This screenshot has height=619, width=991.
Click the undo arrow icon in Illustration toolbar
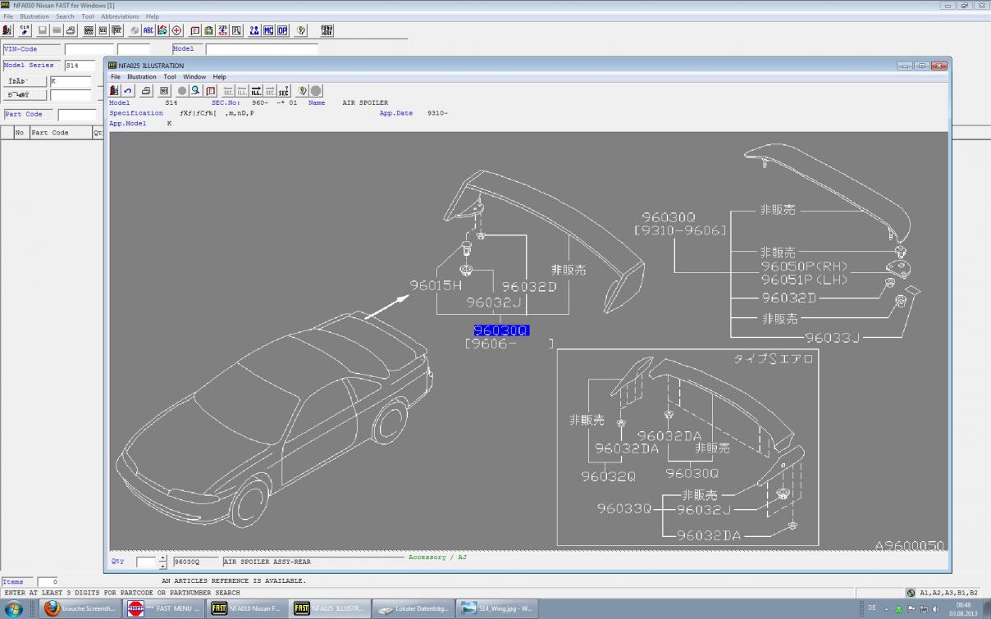pyautogui.click(x=129, y=91)
